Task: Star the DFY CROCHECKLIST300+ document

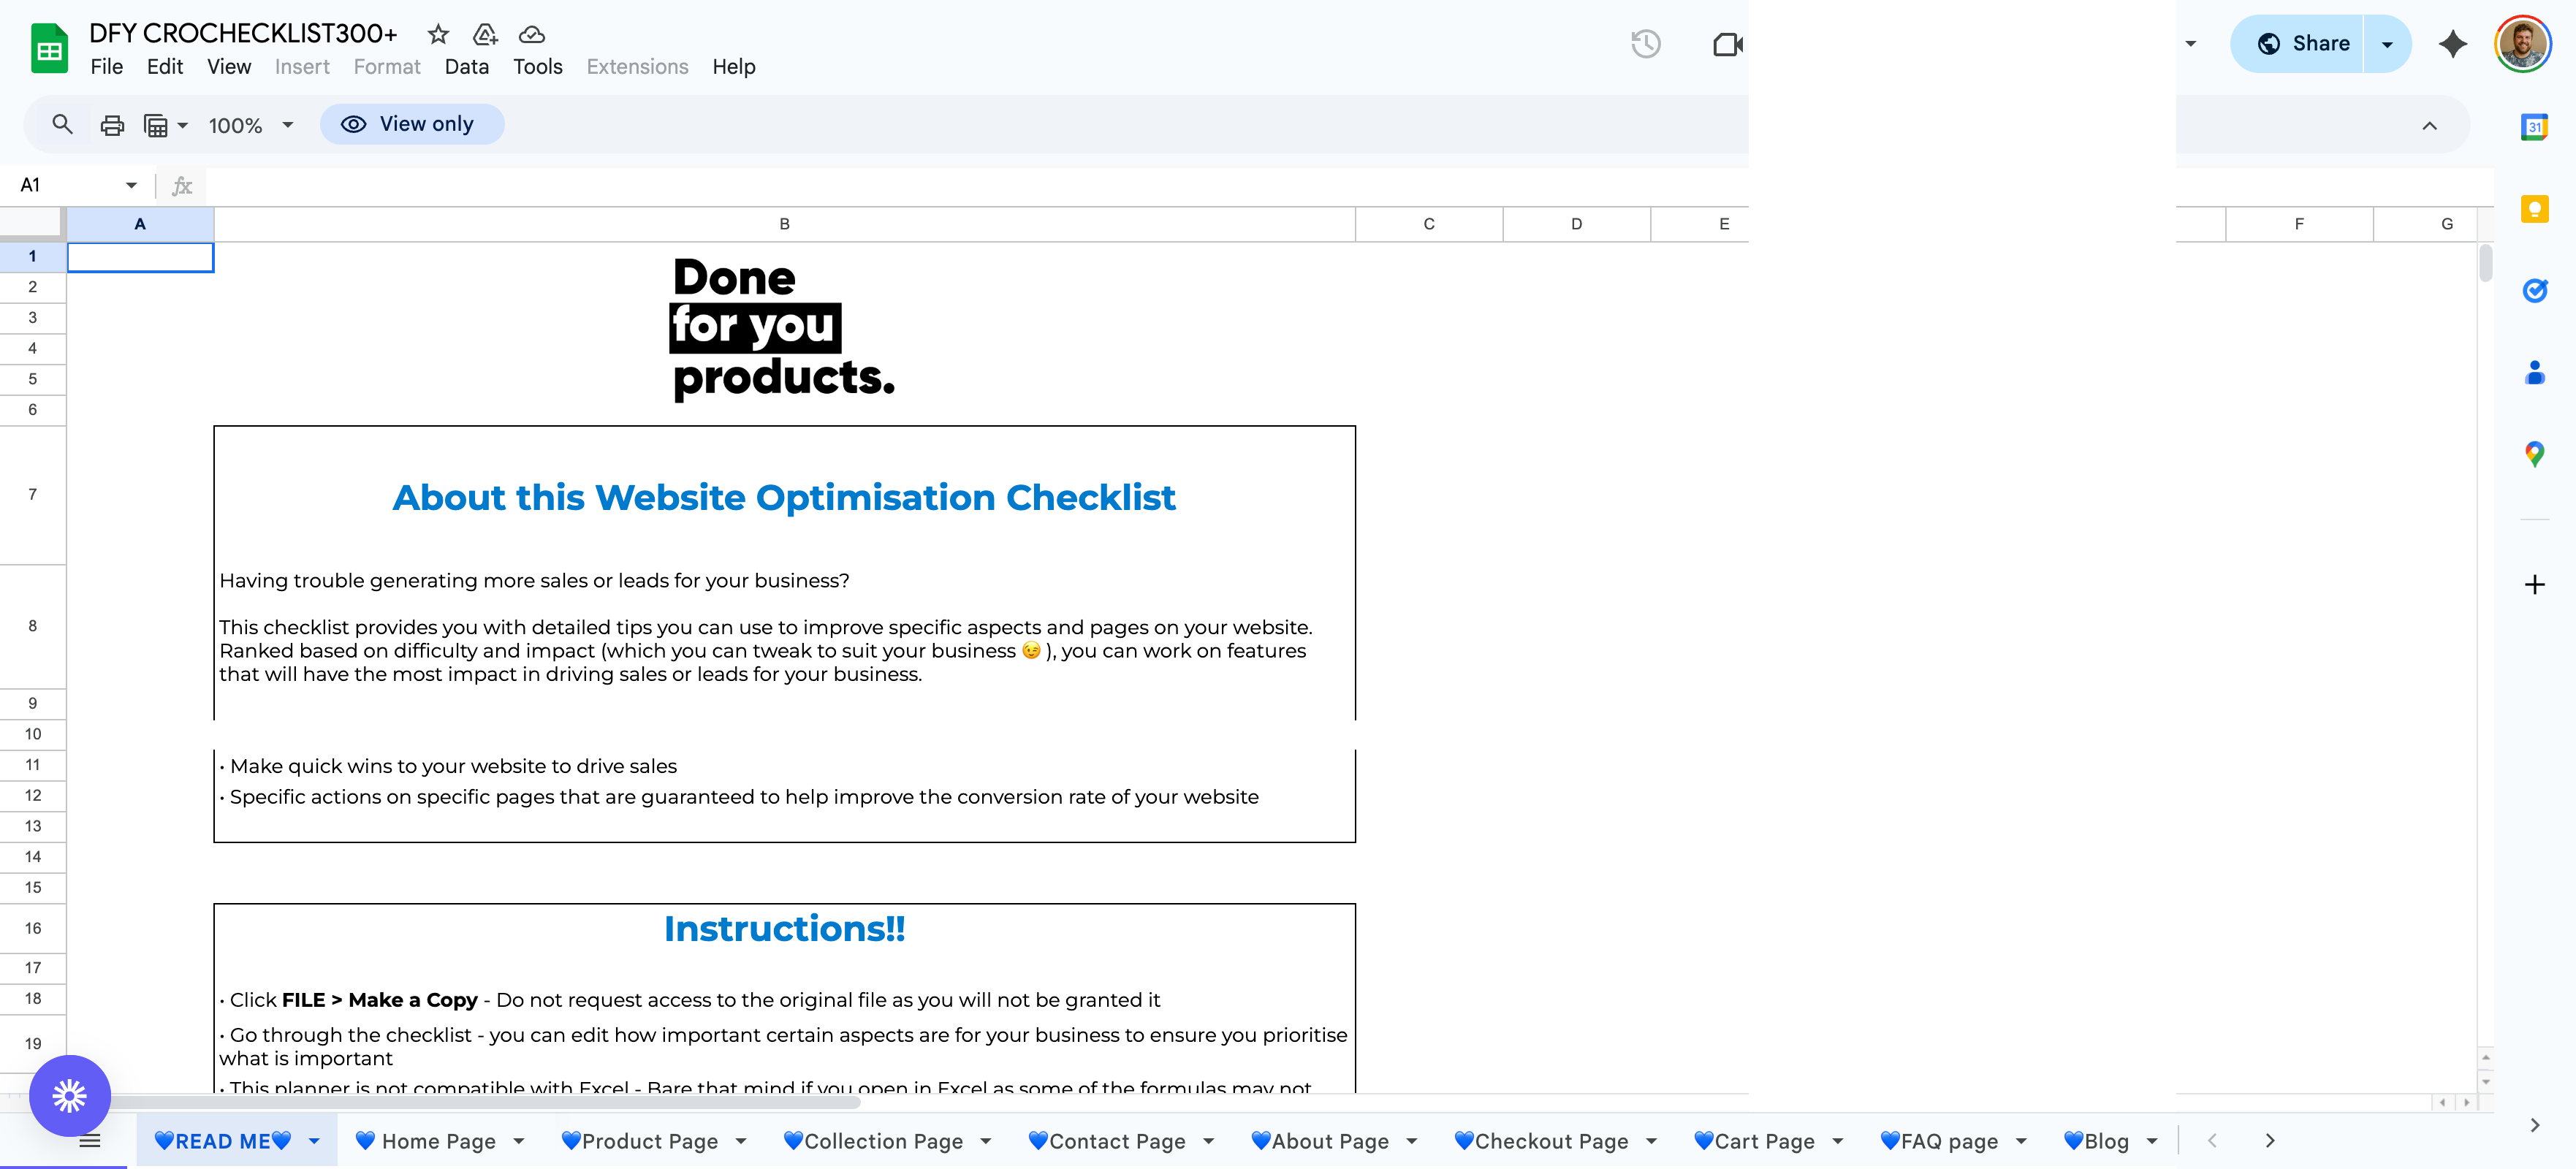Action: pos(438,34)
